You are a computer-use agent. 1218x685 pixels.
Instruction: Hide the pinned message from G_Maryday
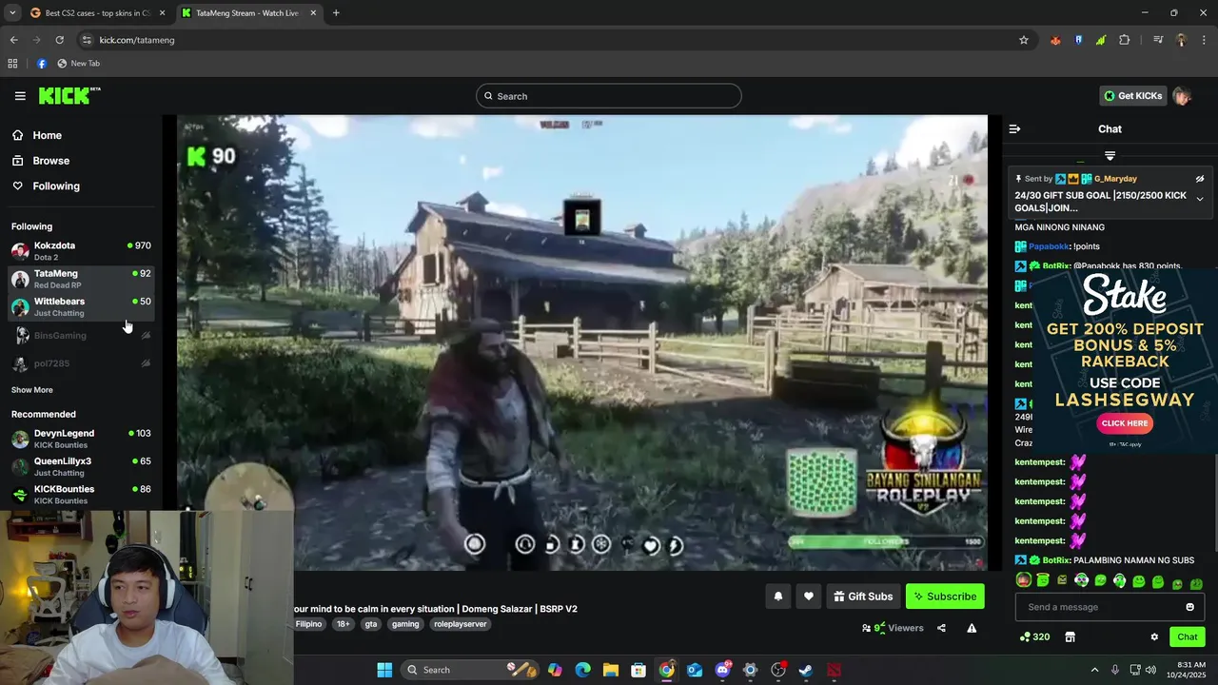tap(1200, 179)
